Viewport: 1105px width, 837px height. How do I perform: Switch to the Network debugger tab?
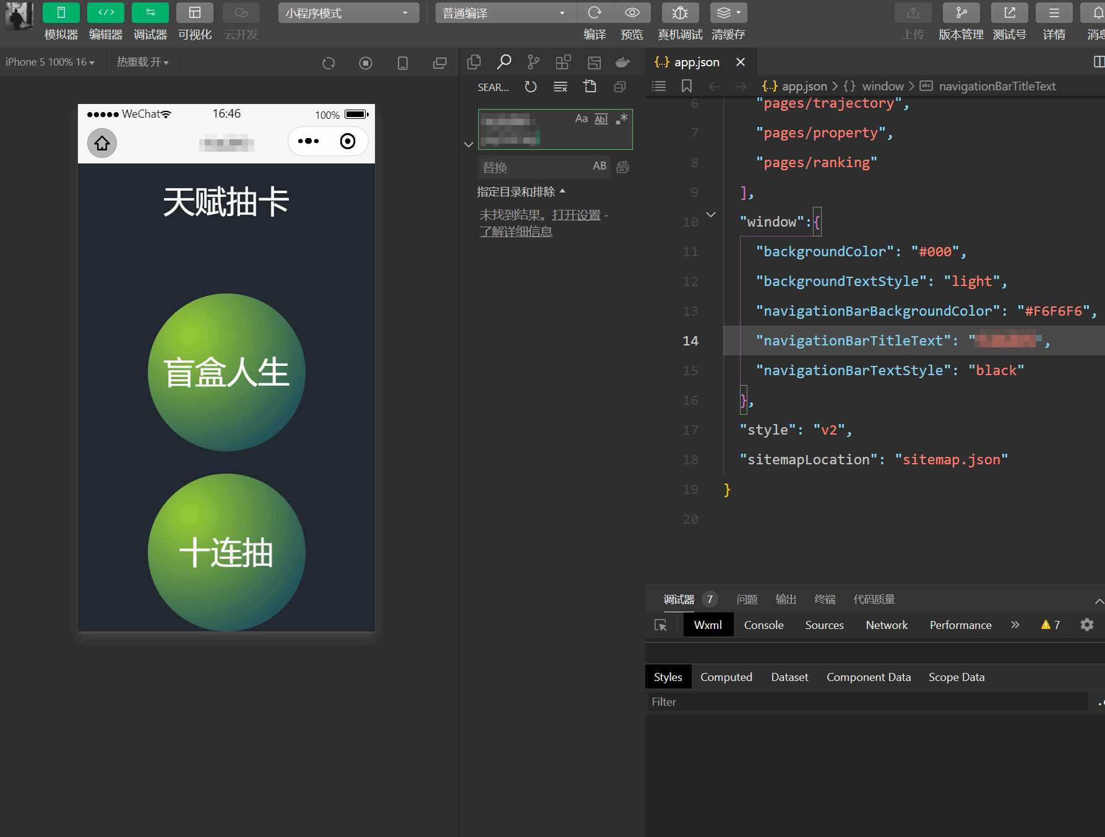(x=886, y=625)
